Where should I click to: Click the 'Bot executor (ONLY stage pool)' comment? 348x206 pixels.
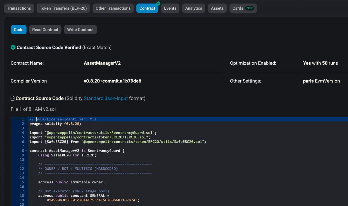coord(74,191)
